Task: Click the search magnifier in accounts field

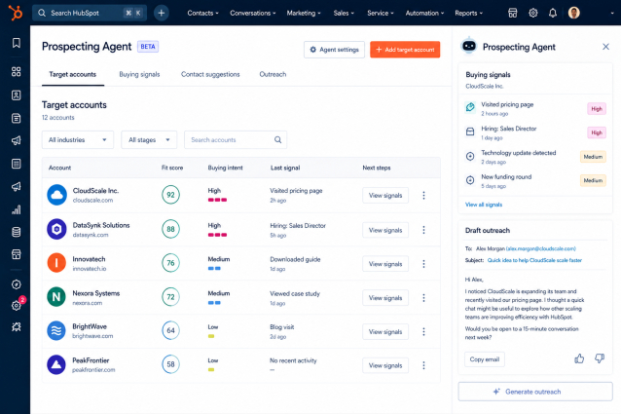Action: (x=278, y=140)
